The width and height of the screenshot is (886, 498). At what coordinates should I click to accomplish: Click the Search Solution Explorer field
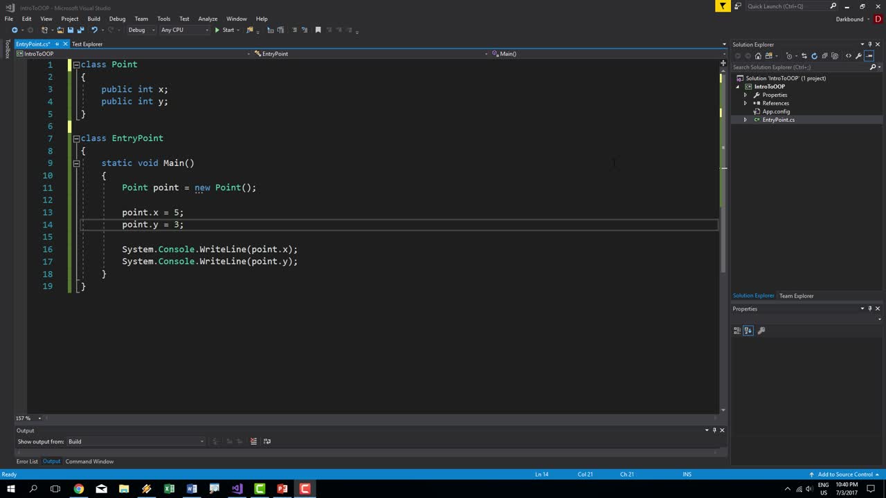click(799, 67)
